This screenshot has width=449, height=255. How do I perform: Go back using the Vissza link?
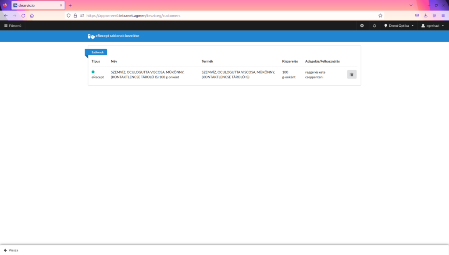(11, 250)
